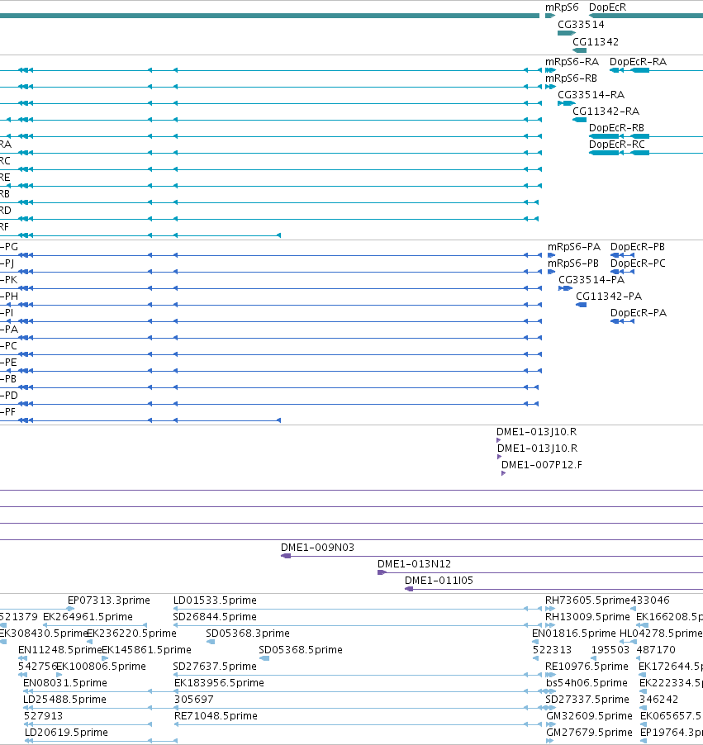Click feature 542756
This screenshot has height=745, width=703.
23,675
